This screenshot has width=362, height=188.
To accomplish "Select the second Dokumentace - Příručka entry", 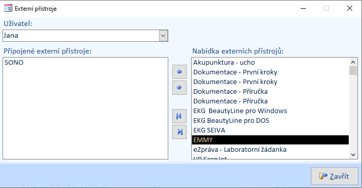I will coord(270,101).
